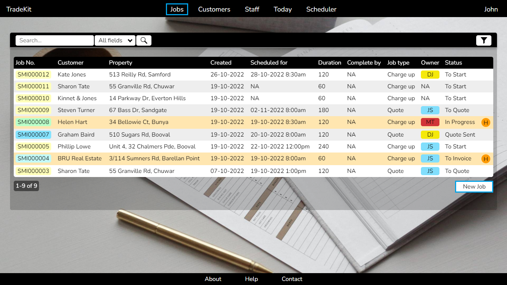Open the All fields dropdown
This screenshot has height=285, width=507.
point(115,40)
